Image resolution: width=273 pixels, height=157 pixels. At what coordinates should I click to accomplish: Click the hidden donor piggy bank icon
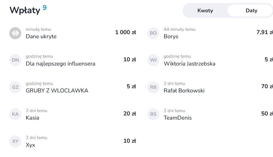click(x=15, y=33)
